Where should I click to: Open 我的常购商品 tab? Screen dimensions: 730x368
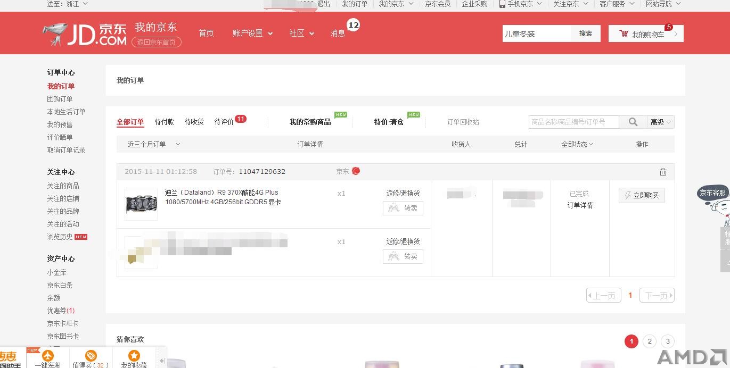point(310,122)
